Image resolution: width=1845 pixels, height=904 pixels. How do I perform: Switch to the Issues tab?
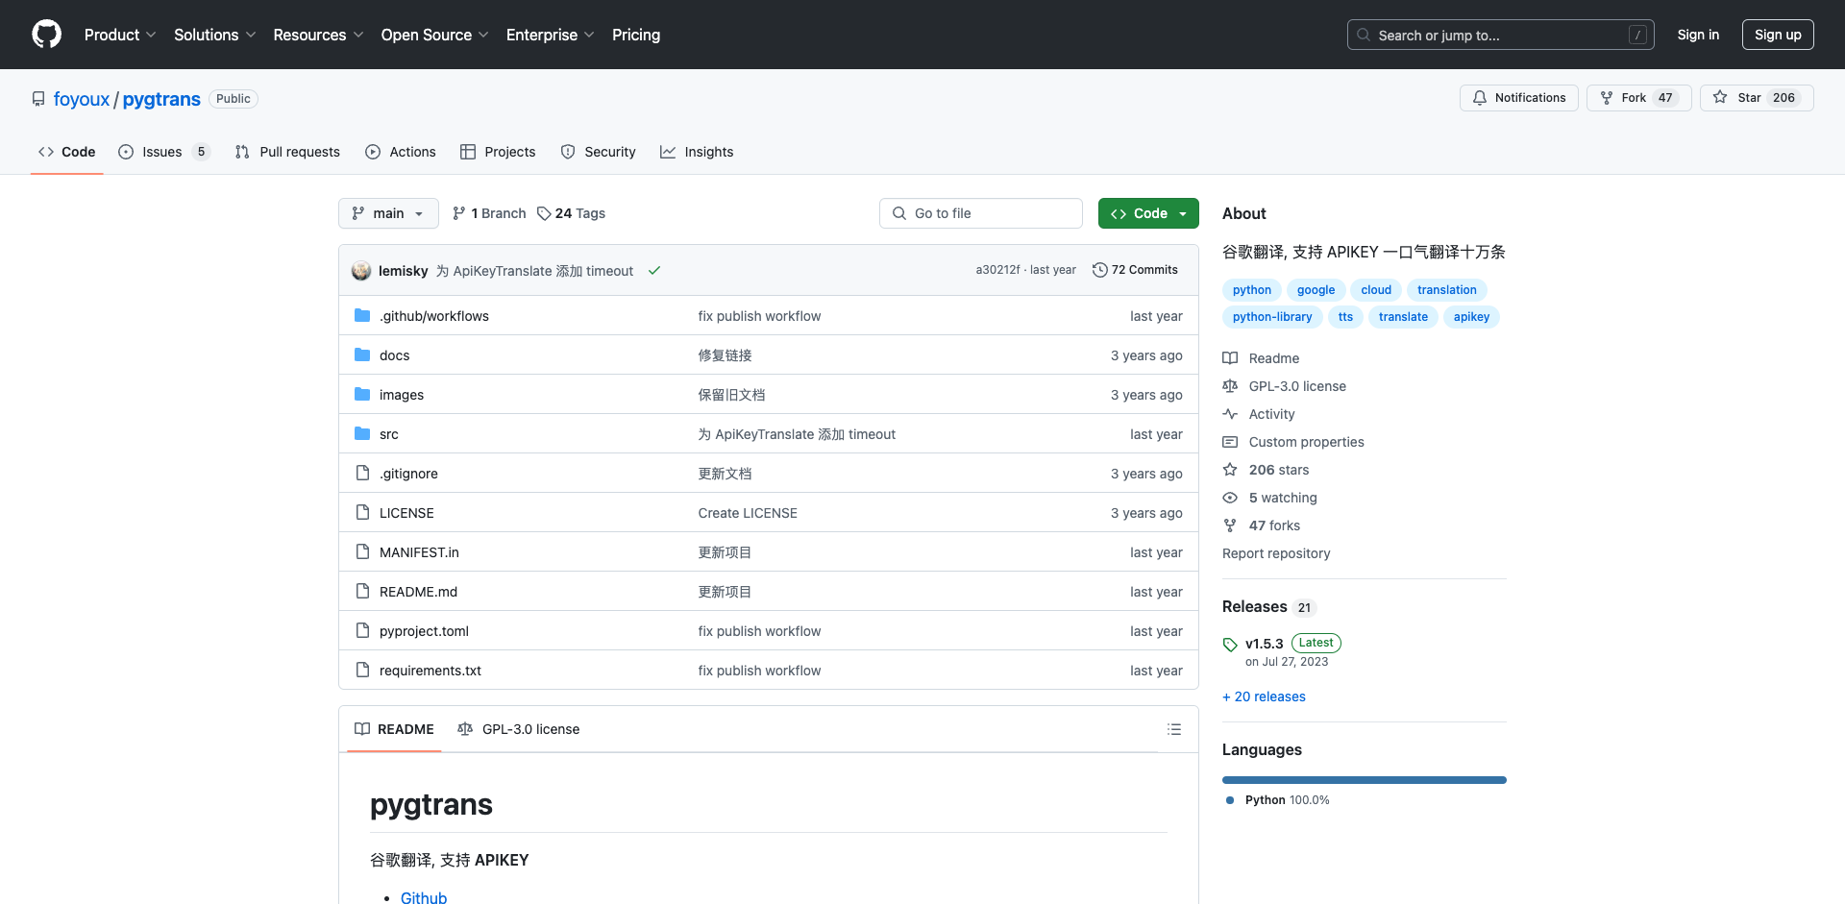(163, 152)
